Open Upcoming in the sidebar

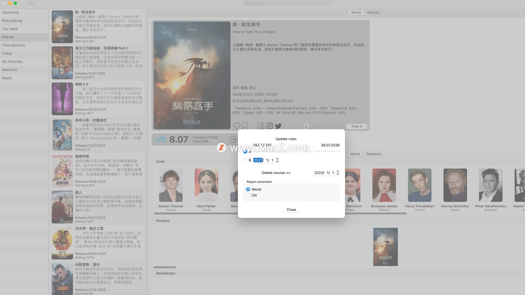pos(24,12)
